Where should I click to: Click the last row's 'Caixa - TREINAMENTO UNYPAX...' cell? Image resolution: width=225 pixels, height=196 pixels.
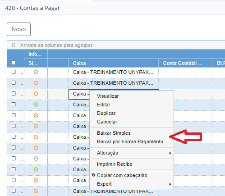click(113, 191)
